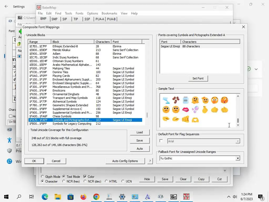Click the Windows Update icon in Settings sidebar
The image size is (269, 202).
tap(9, 161)
